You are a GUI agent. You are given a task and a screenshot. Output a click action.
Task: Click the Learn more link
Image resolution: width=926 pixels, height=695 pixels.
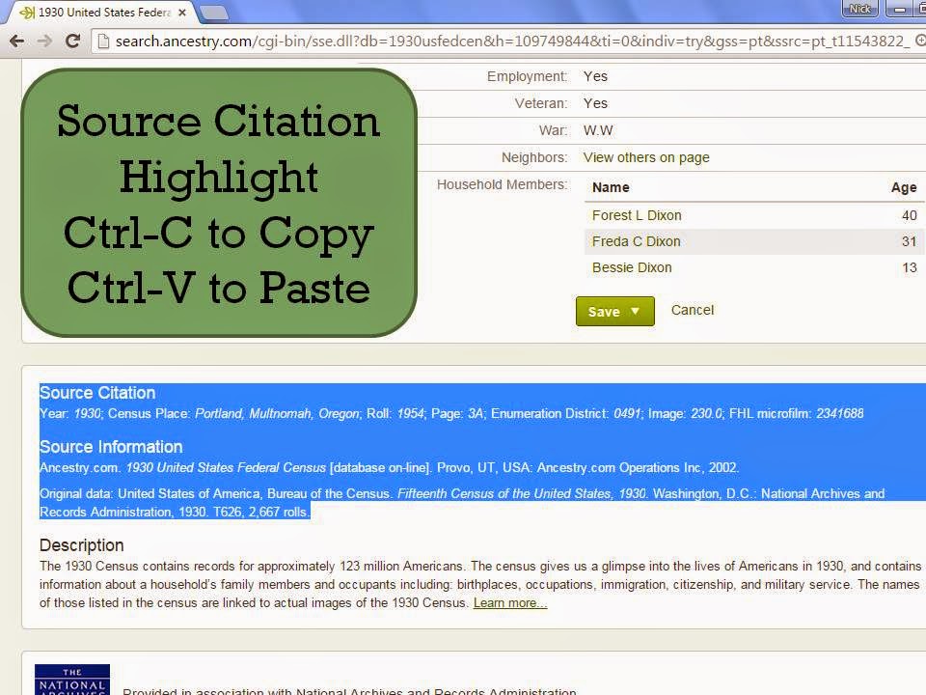click(x=508, y=602)
